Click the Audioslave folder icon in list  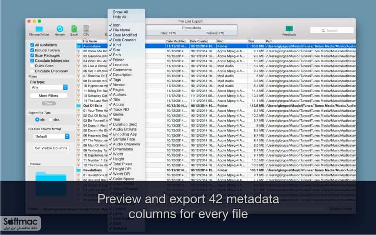[x=79, y=46]
